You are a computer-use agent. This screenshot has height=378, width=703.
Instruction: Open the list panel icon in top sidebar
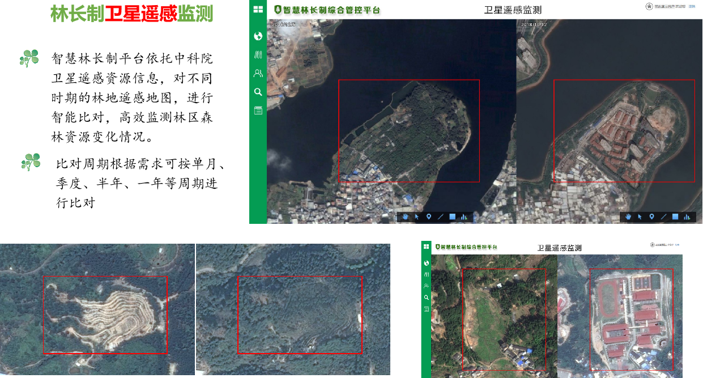(258, 111)
